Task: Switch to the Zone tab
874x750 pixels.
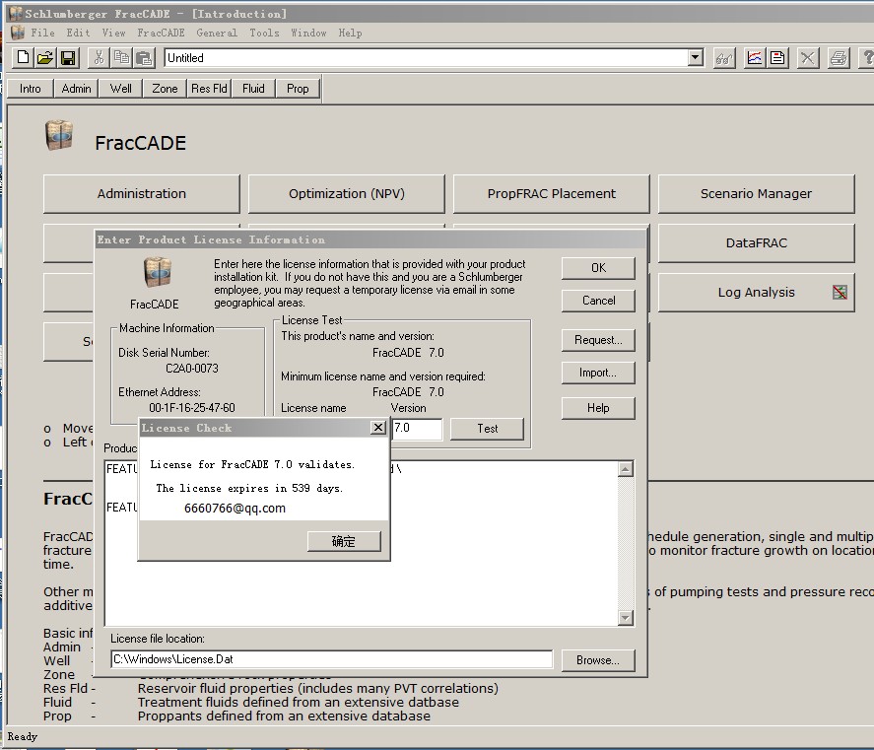Action: [165, 89]
